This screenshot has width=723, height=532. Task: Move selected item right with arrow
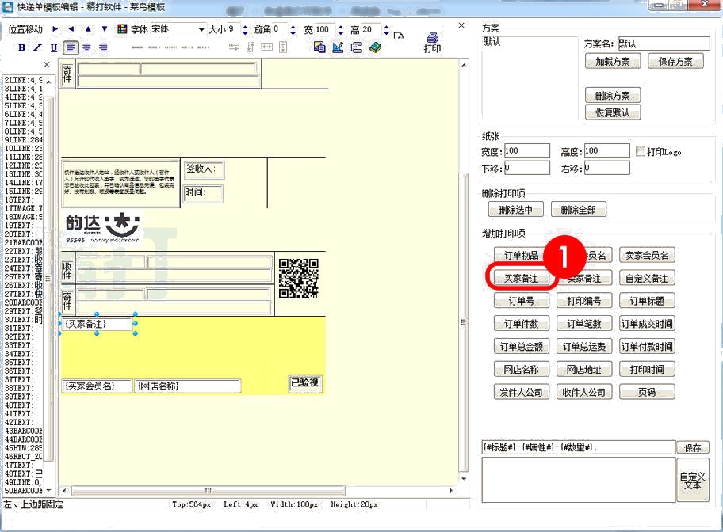(x=55, y=29)
